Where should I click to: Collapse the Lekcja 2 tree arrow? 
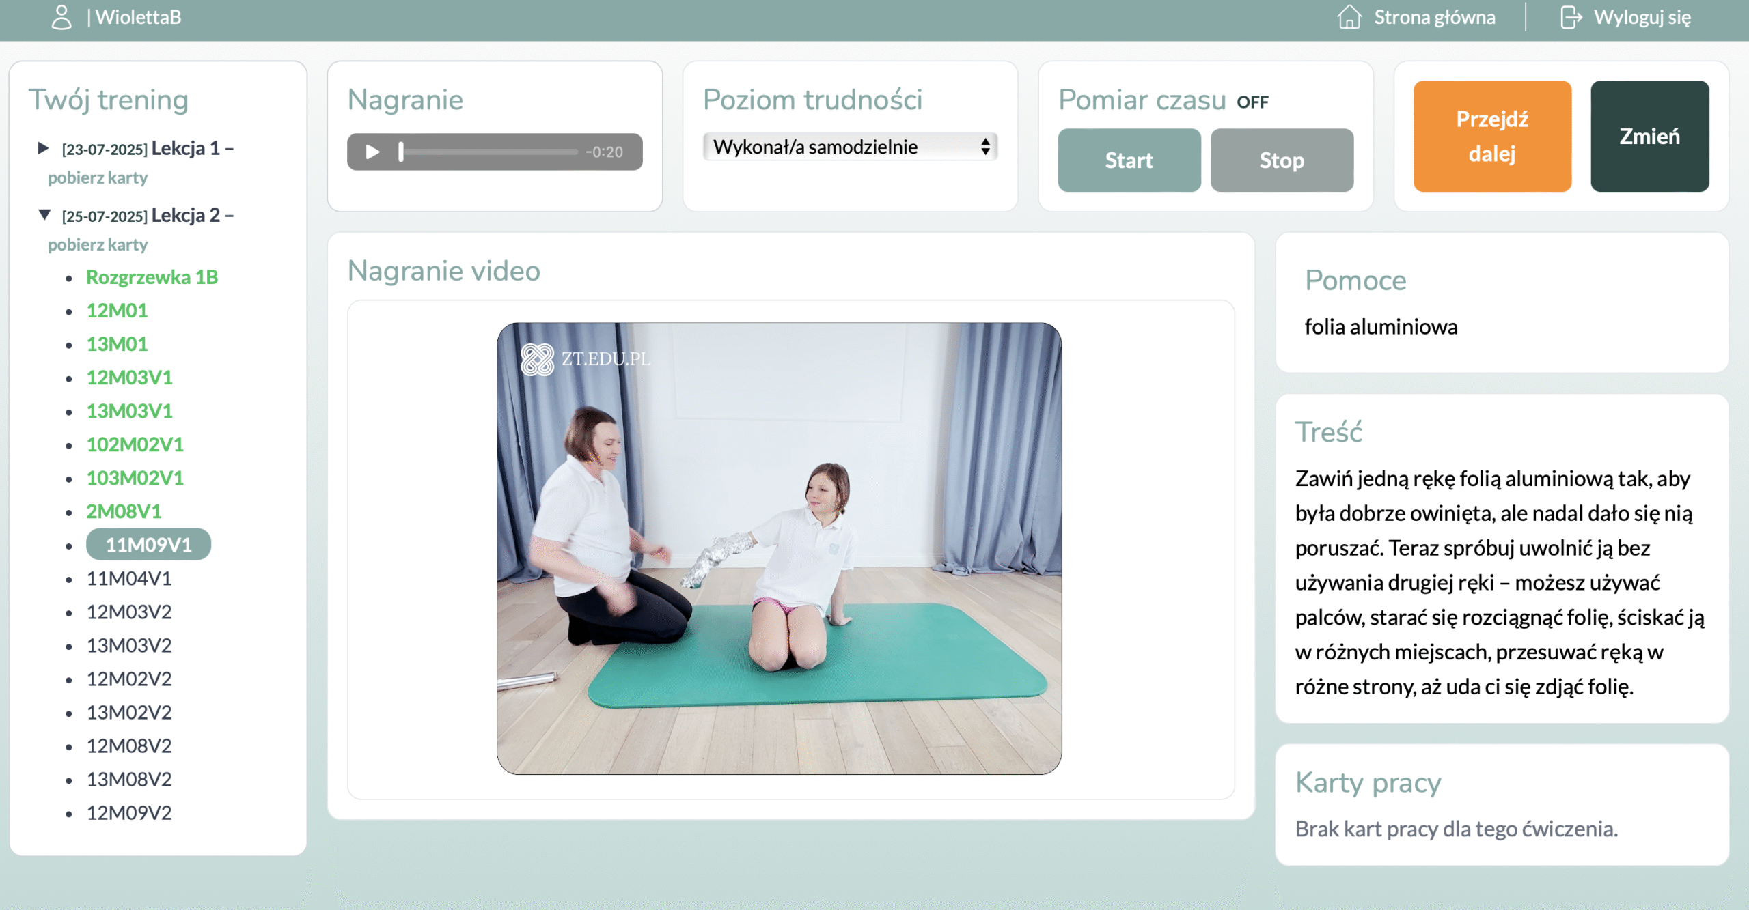(x=44, y=215)
